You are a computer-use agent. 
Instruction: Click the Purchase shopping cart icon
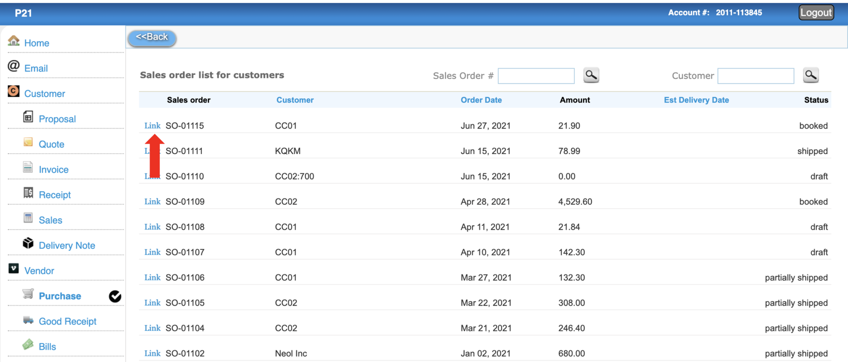coord(28,294)
